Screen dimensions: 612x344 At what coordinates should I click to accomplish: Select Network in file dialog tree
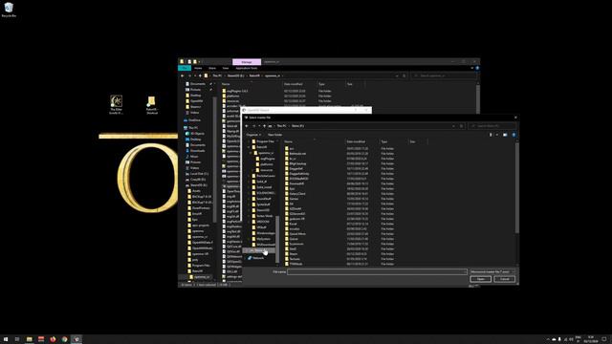tap(257, 258)
